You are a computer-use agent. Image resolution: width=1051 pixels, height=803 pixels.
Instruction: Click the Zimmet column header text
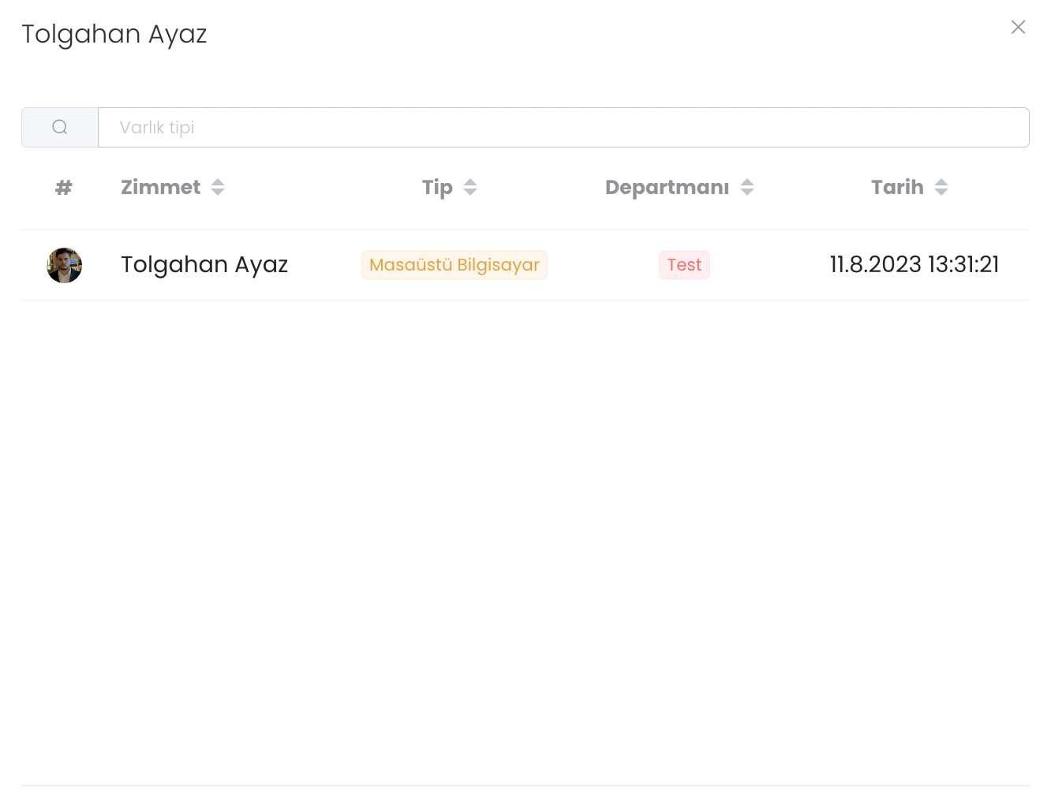coord(160,187)
